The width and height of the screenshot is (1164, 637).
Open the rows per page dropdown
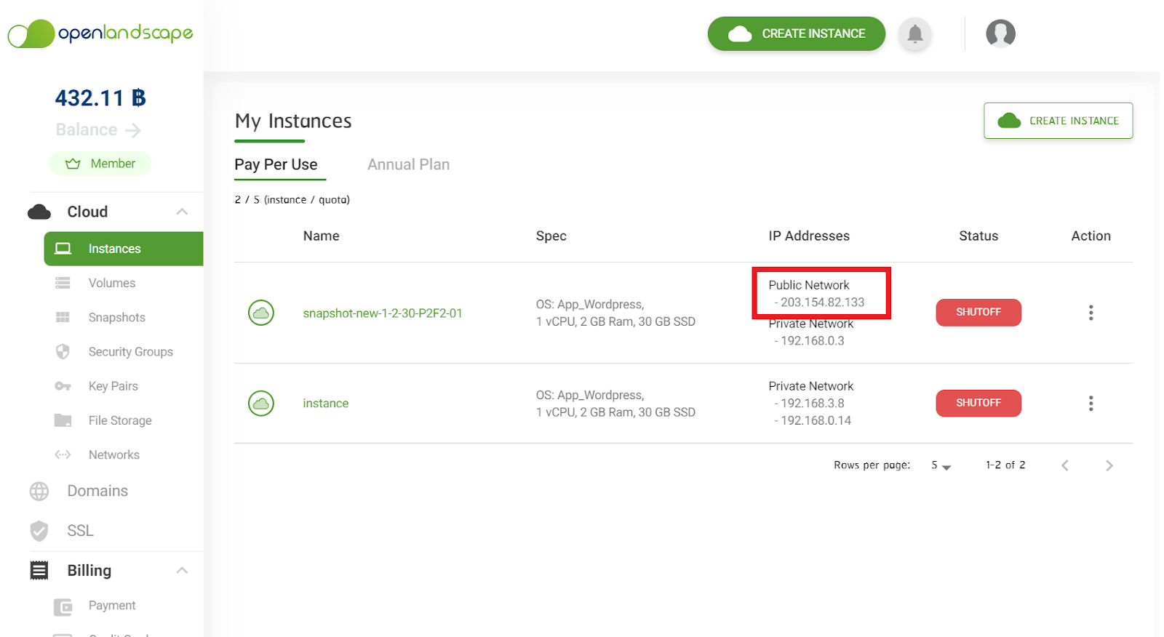(x=941, y=465)
